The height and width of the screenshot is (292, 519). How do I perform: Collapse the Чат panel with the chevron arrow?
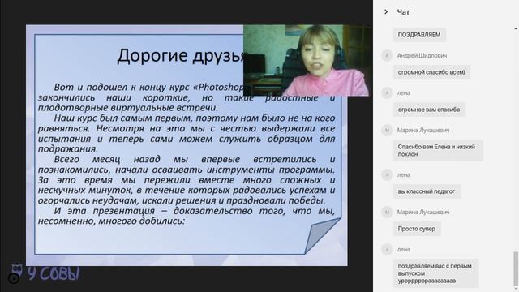coord(386,12)
